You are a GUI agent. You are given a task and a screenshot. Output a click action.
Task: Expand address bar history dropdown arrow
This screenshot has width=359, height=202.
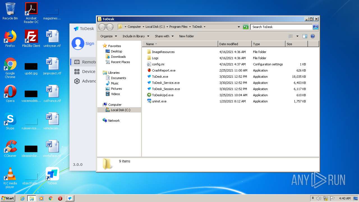click(239, 27)
